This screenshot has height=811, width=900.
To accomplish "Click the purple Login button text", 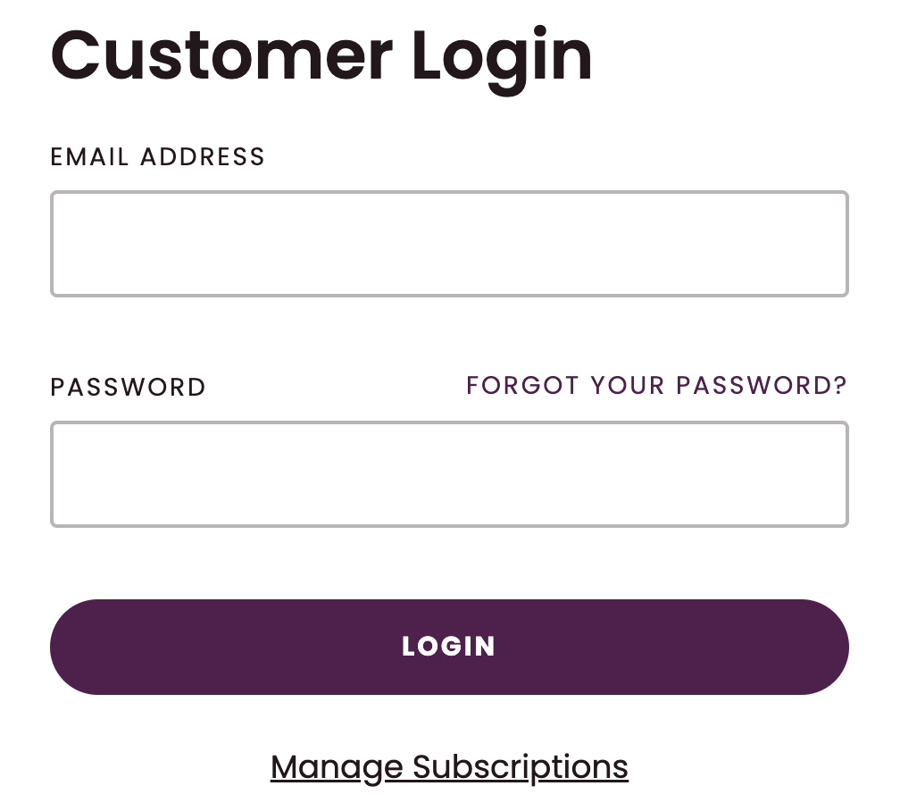I will click(449, 646).
